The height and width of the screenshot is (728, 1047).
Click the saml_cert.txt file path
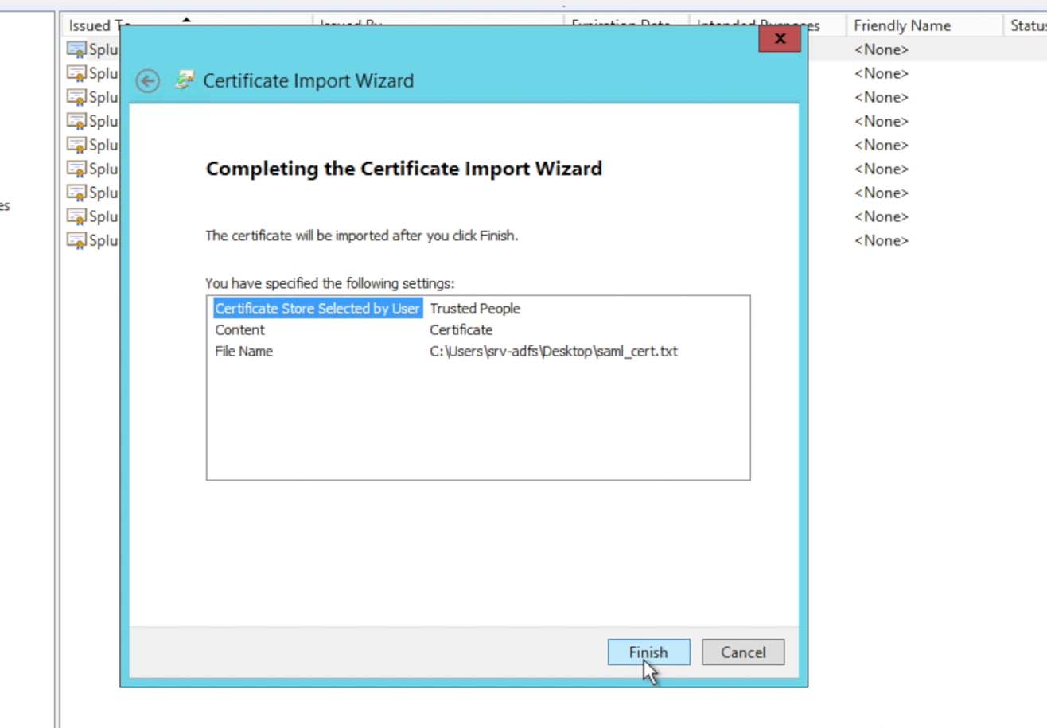point(554,352)
